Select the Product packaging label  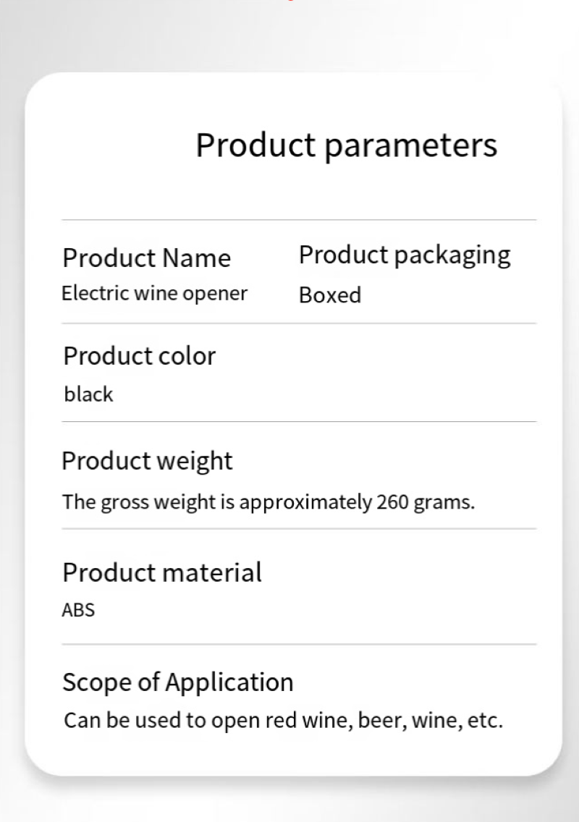pos(404,255)
